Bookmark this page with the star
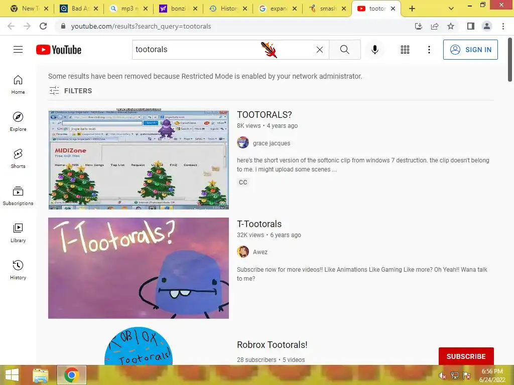The width and height of the screenshot is (514, 385). pos(451,26)
